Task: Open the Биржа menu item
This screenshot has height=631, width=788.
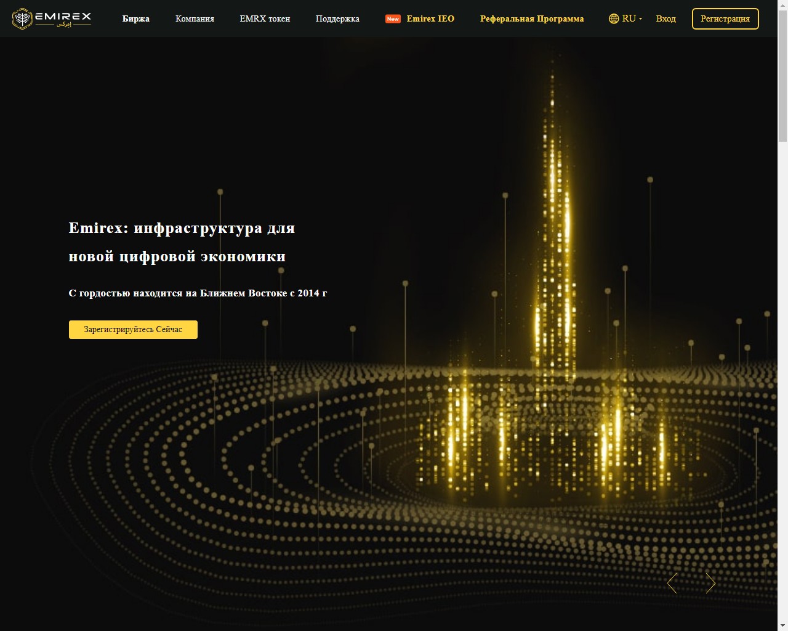Action: [136, 18]
